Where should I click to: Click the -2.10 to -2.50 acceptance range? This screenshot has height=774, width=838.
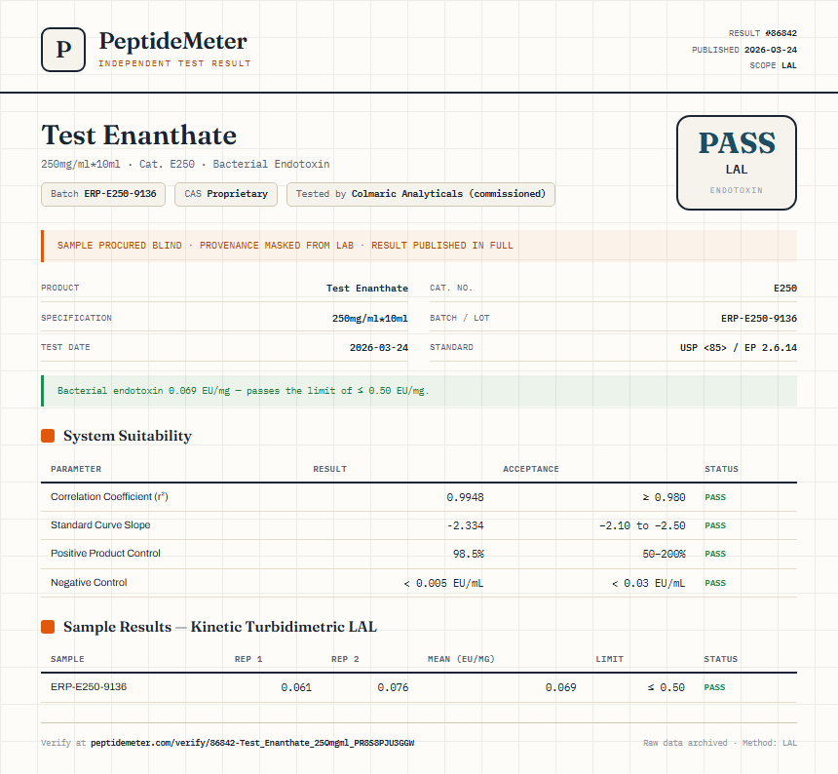[x=642, y=525]
